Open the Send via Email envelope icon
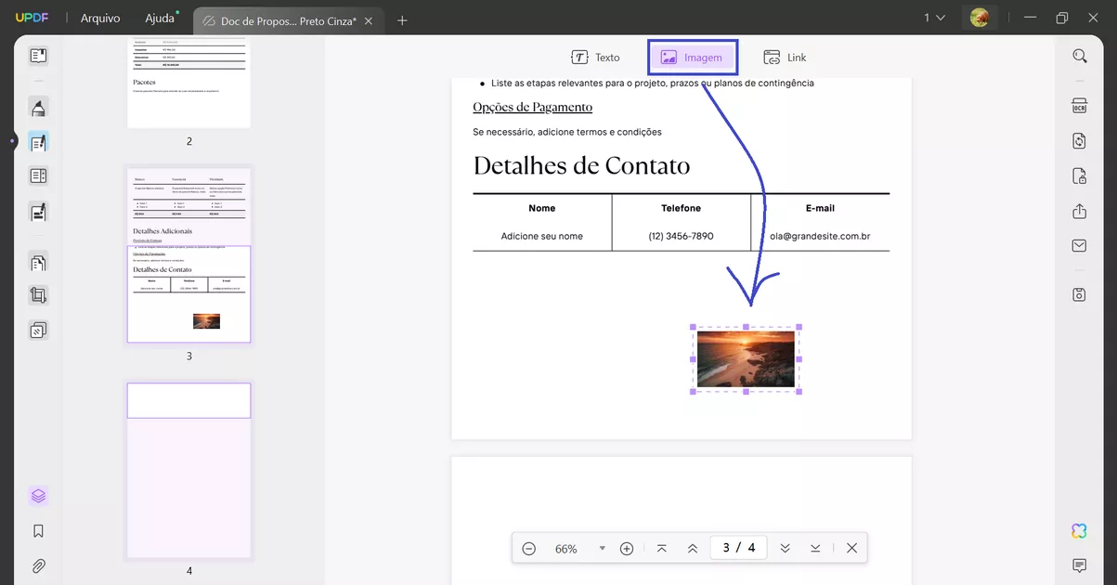1117x585 pixels. 1079,245
